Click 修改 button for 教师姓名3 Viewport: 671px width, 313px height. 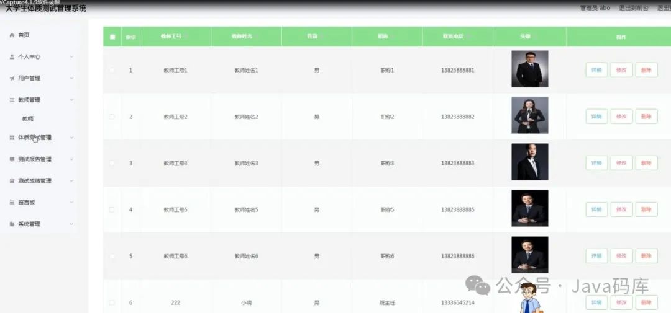(x=621, y=163)
